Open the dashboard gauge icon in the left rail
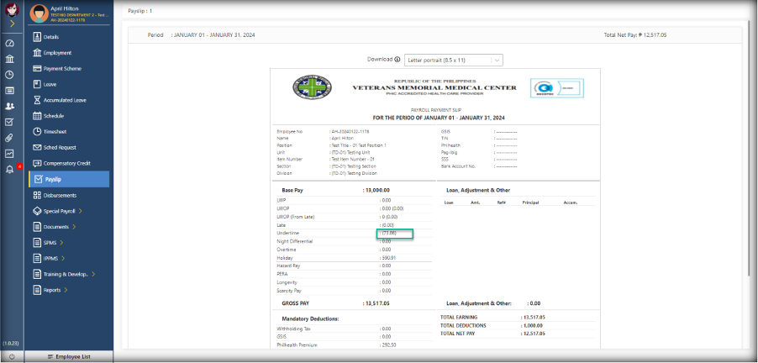 9,43
